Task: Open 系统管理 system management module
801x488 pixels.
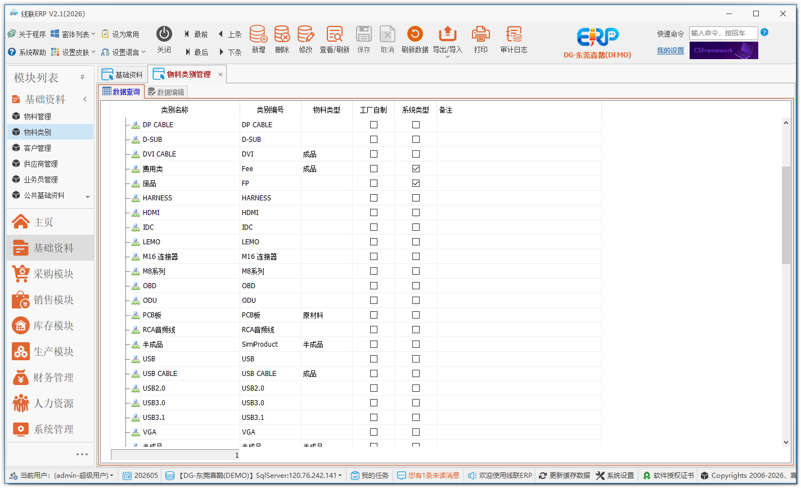Action: [50, 429]
